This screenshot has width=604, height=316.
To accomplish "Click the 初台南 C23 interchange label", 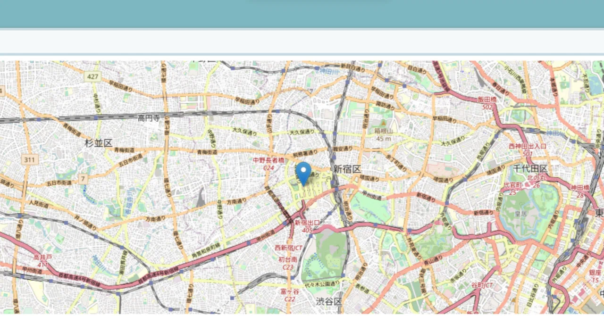I will tap(288, 263).
